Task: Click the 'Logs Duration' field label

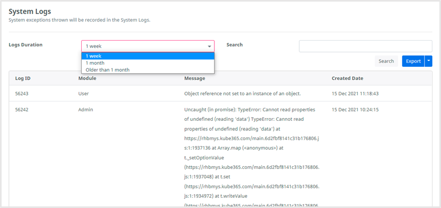Action: (x=26, y=45)
